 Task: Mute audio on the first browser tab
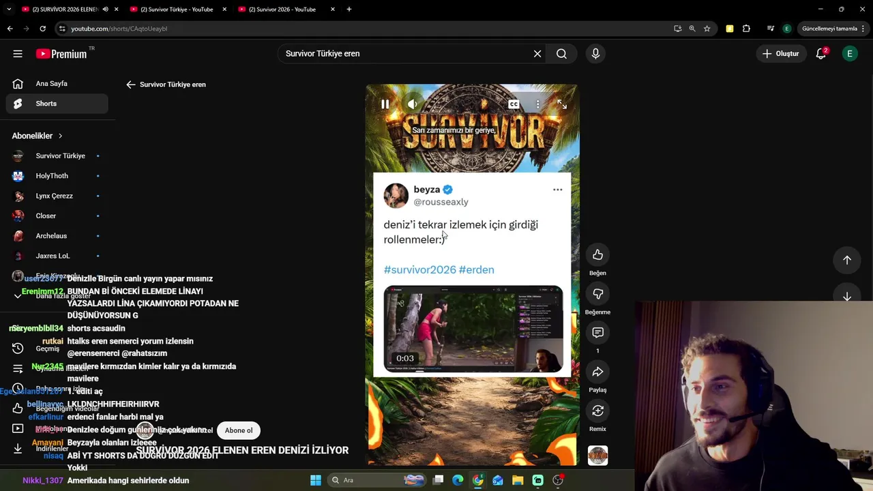pos(105,10)
